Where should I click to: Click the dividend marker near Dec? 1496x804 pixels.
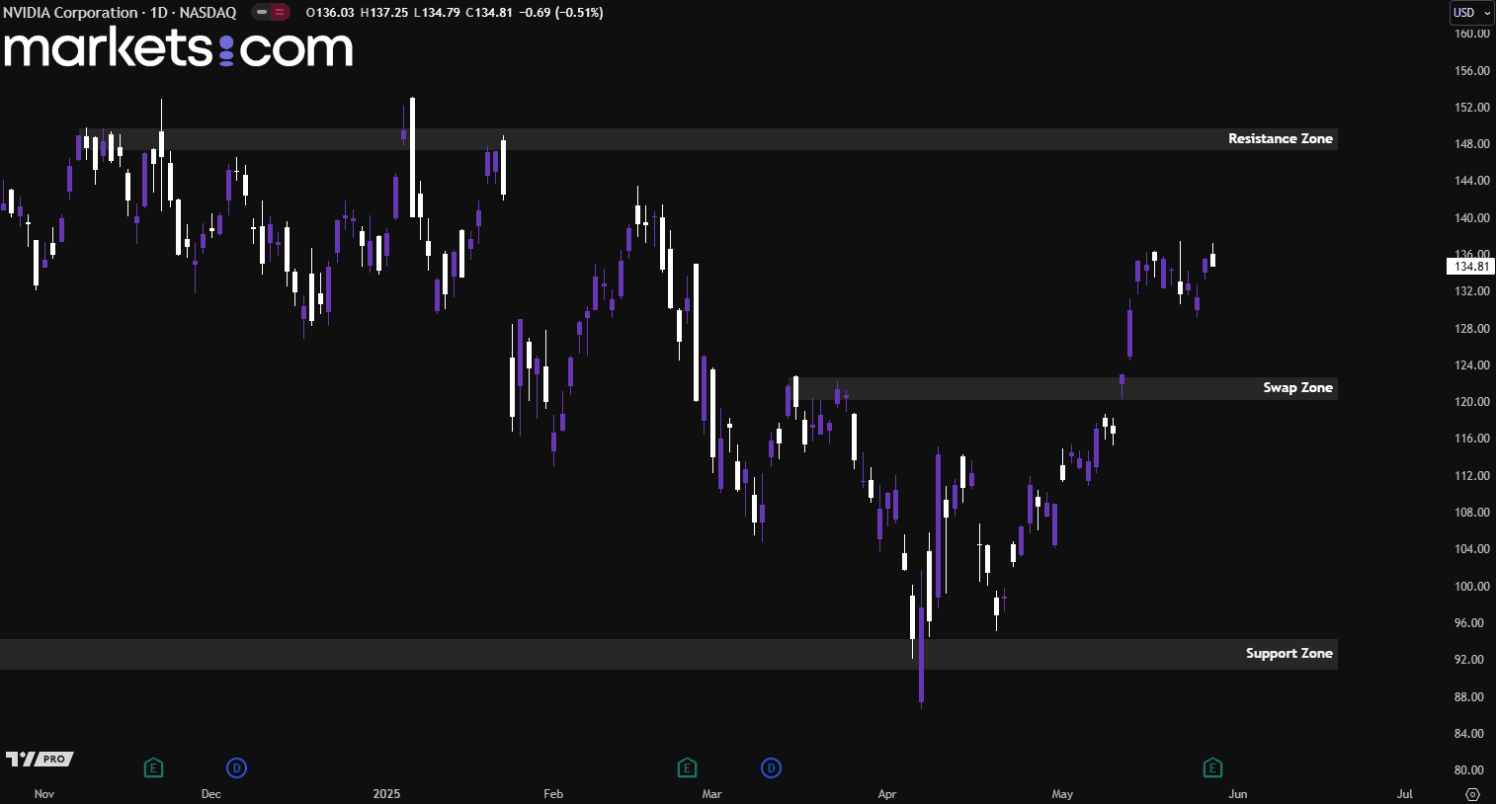[236, 767]
